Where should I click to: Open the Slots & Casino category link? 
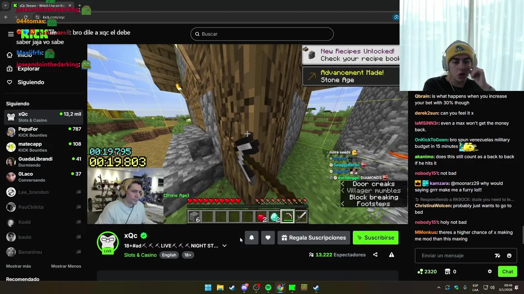(140, 255)
